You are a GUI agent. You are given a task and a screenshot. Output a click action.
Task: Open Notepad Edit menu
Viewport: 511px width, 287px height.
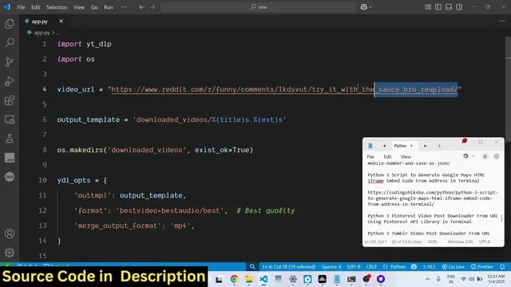tap(387, 156)
